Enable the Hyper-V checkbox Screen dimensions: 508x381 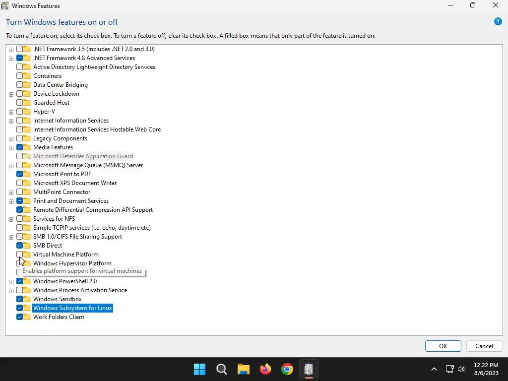[x=19, y=112]
